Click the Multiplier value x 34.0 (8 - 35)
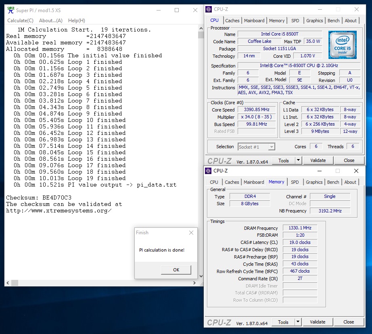This screenshot has height=334, width=372. coord(257,117)
